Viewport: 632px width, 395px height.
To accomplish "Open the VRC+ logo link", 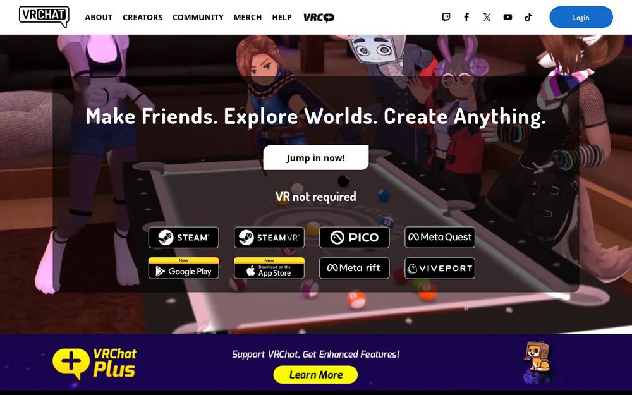I will tap(319, 17).
